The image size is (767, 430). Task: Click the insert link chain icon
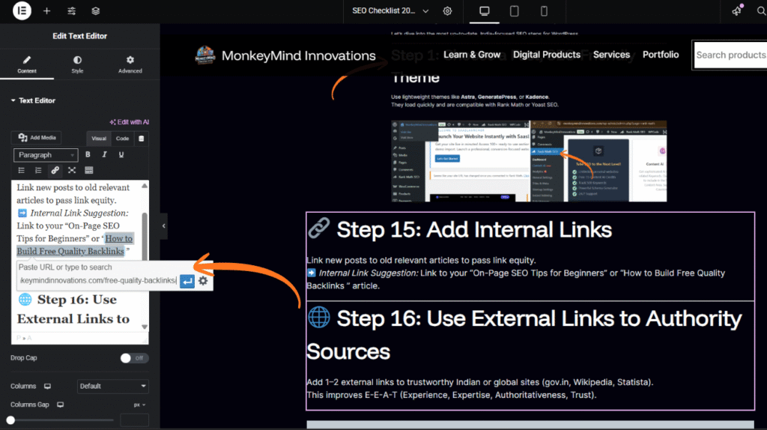tap(55, 171)
